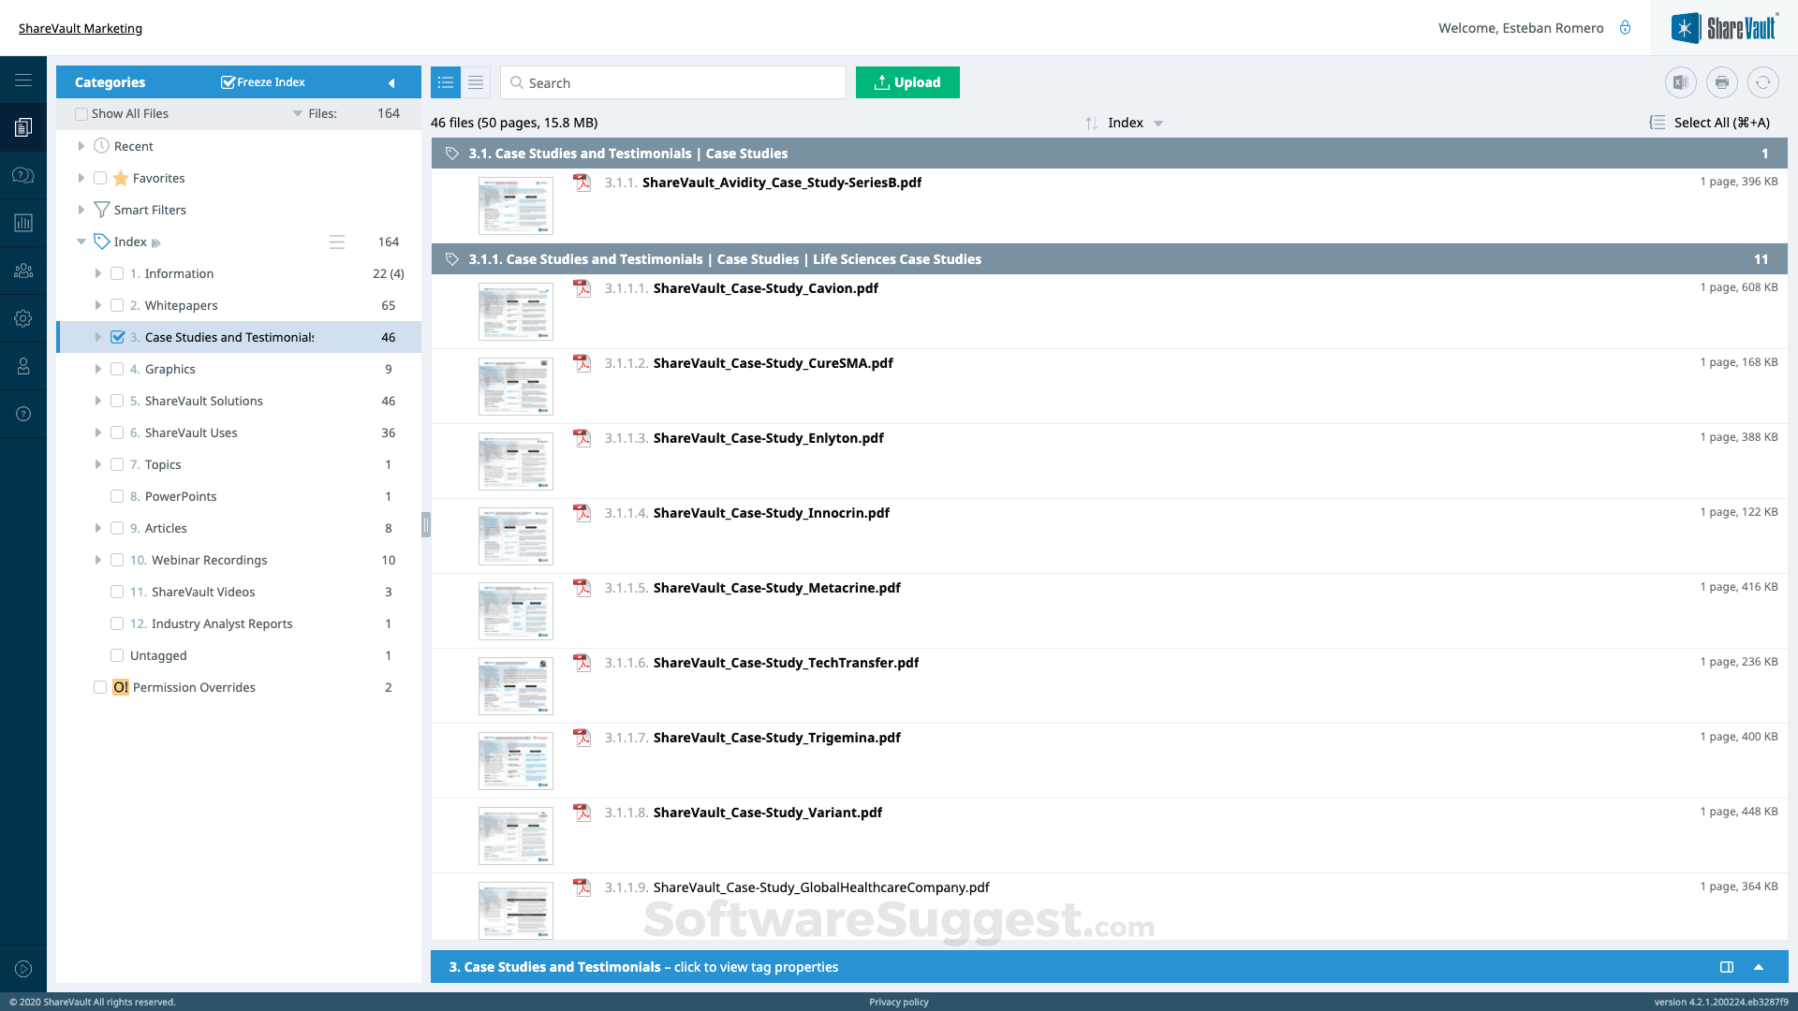
Task: Export file list to Excel
Action: [x=1680, y=82]
